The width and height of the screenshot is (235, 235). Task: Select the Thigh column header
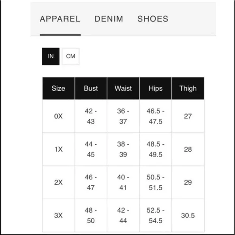click(x=188, y=88)
